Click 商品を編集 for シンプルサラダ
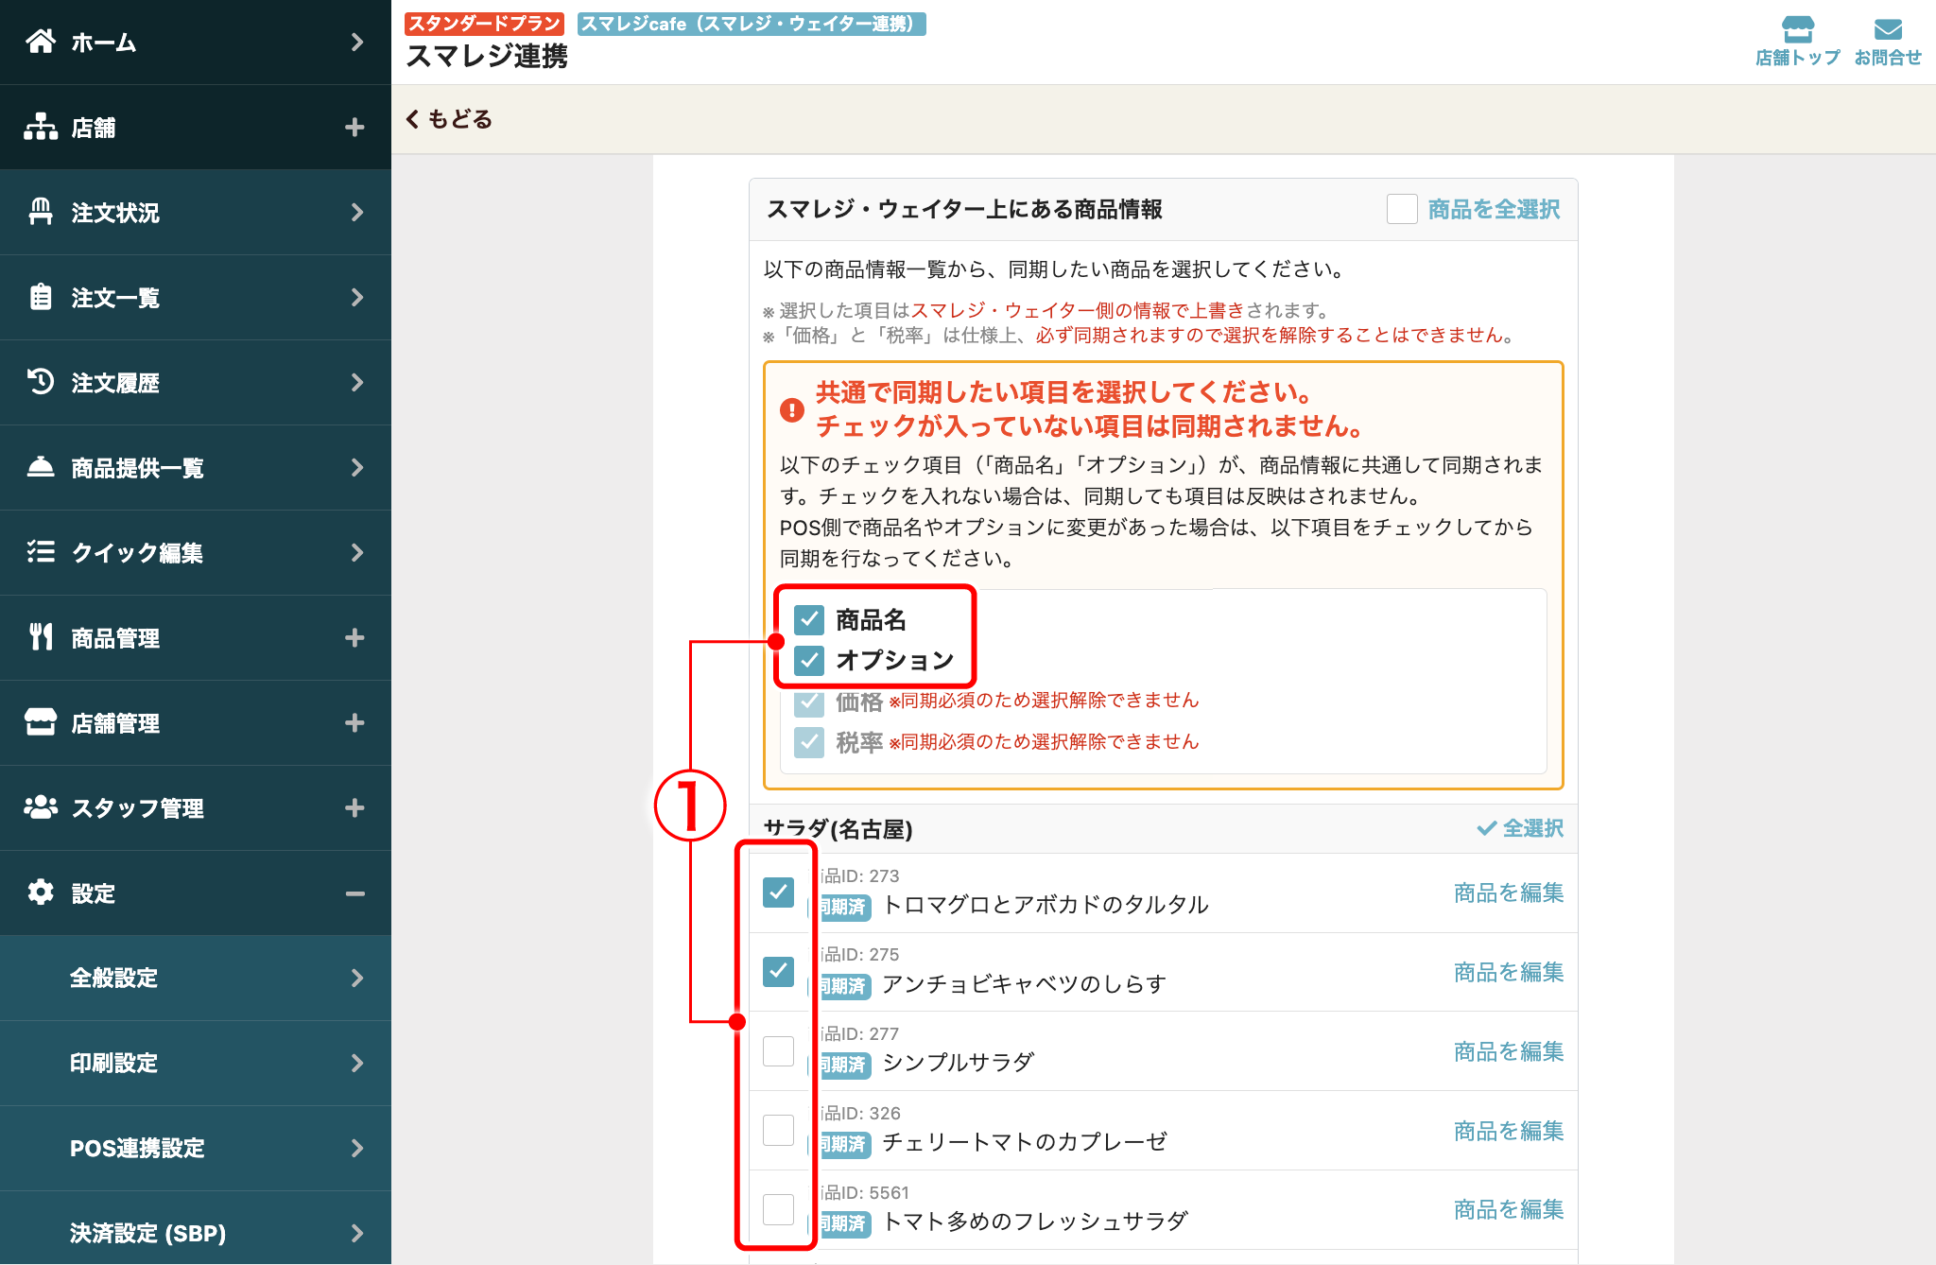Screen dimensions: 1936x1265 click(1509, 1051)
